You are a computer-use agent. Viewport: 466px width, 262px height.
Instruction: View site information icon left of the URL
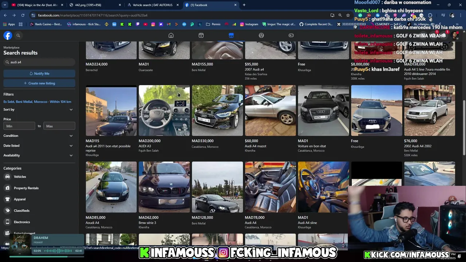pyautogui.click(x=33, y=15)
